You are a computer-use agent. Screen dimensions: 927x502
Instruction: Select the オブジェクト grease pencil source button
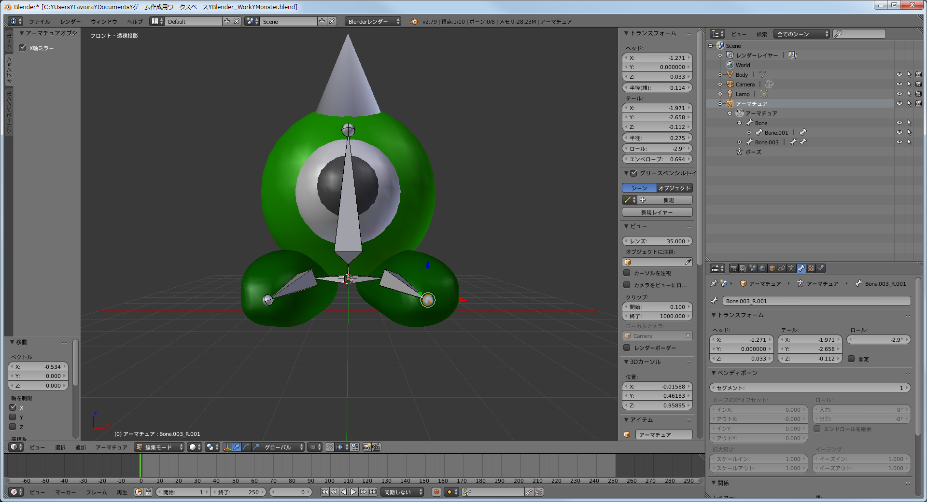[674, 188]
